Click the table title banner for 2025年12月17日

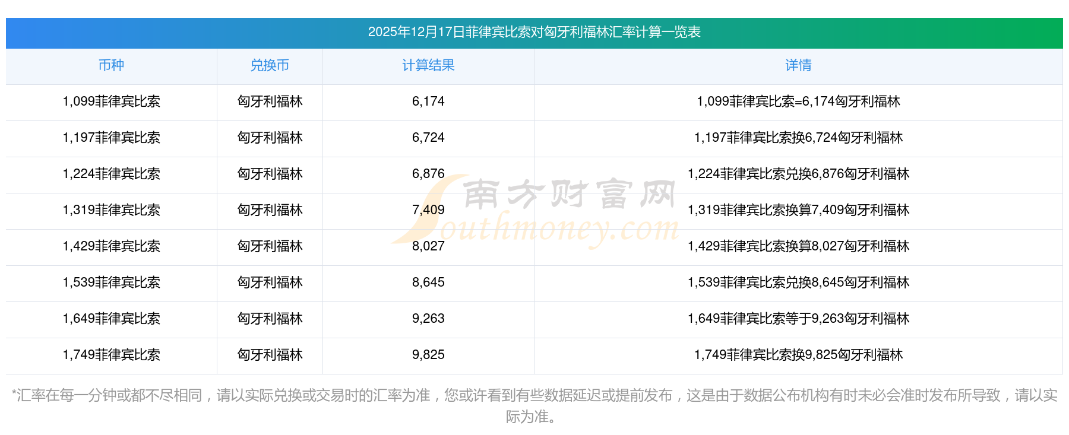[x=534, y=32]
